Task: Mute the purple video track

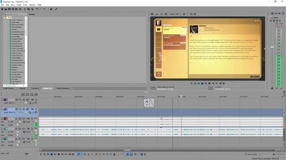Action: click(33, 100)
